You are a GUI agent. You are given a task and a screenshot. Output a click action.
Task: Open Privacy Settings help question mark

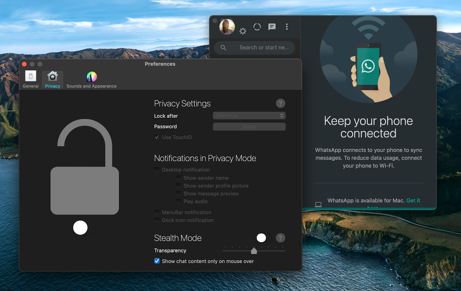[280, 103]
